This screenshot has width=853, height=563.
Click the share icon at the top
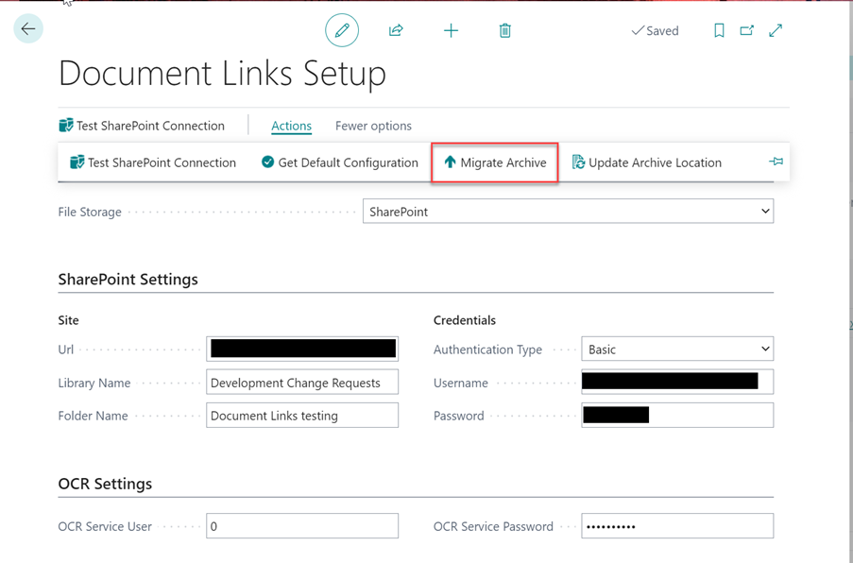click(396, 29)
